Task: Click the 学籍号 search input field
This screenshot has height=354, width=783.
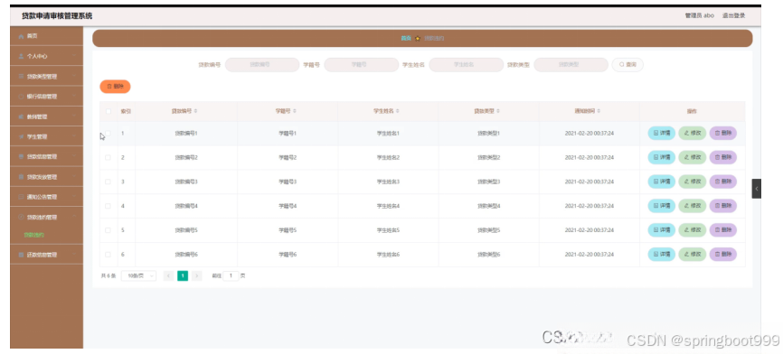Action: pyautogui.click(x=361, y=65)
